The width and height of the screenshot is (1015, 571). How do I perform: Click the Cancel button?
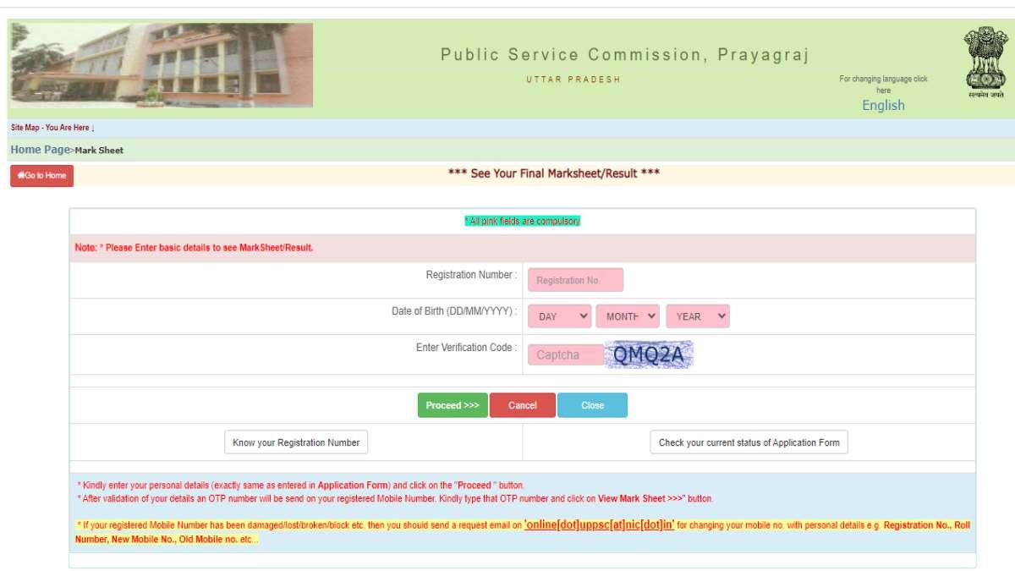pyautogui.click(x=523, y=404)
